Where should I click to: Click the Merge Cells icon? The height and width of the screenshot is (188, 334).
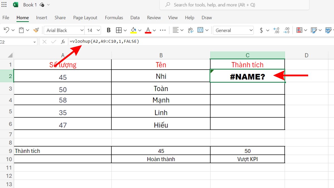point(201,30)
